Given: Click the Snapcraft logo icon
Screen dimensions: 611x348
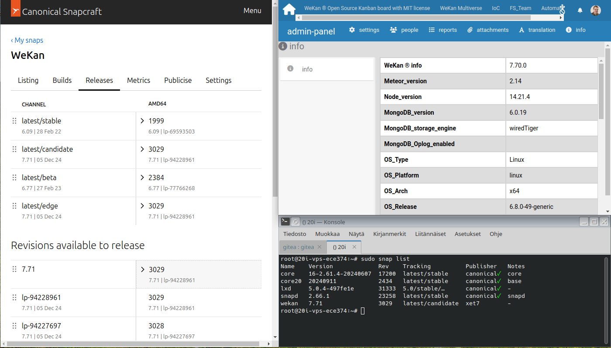Looking at the screenshot, I should (15, 11).
